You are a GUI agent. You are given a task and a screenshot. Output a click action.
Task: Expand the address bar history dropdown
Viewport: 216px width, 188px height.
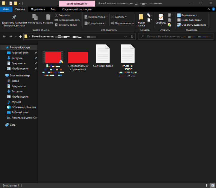[x=125, y=36]
